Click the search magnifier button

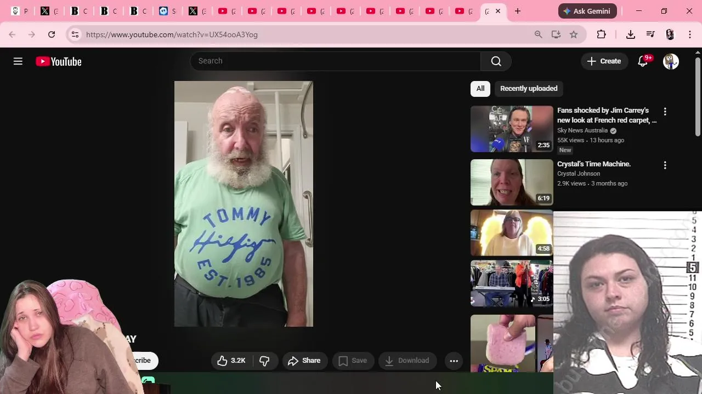coord(496,61)
